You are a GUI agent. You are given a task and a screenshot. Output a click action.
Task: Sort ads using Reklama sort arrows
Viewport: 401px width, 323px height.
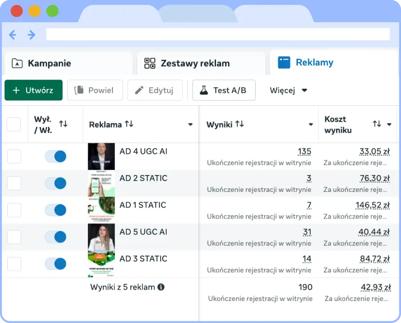tap(129, 124)
